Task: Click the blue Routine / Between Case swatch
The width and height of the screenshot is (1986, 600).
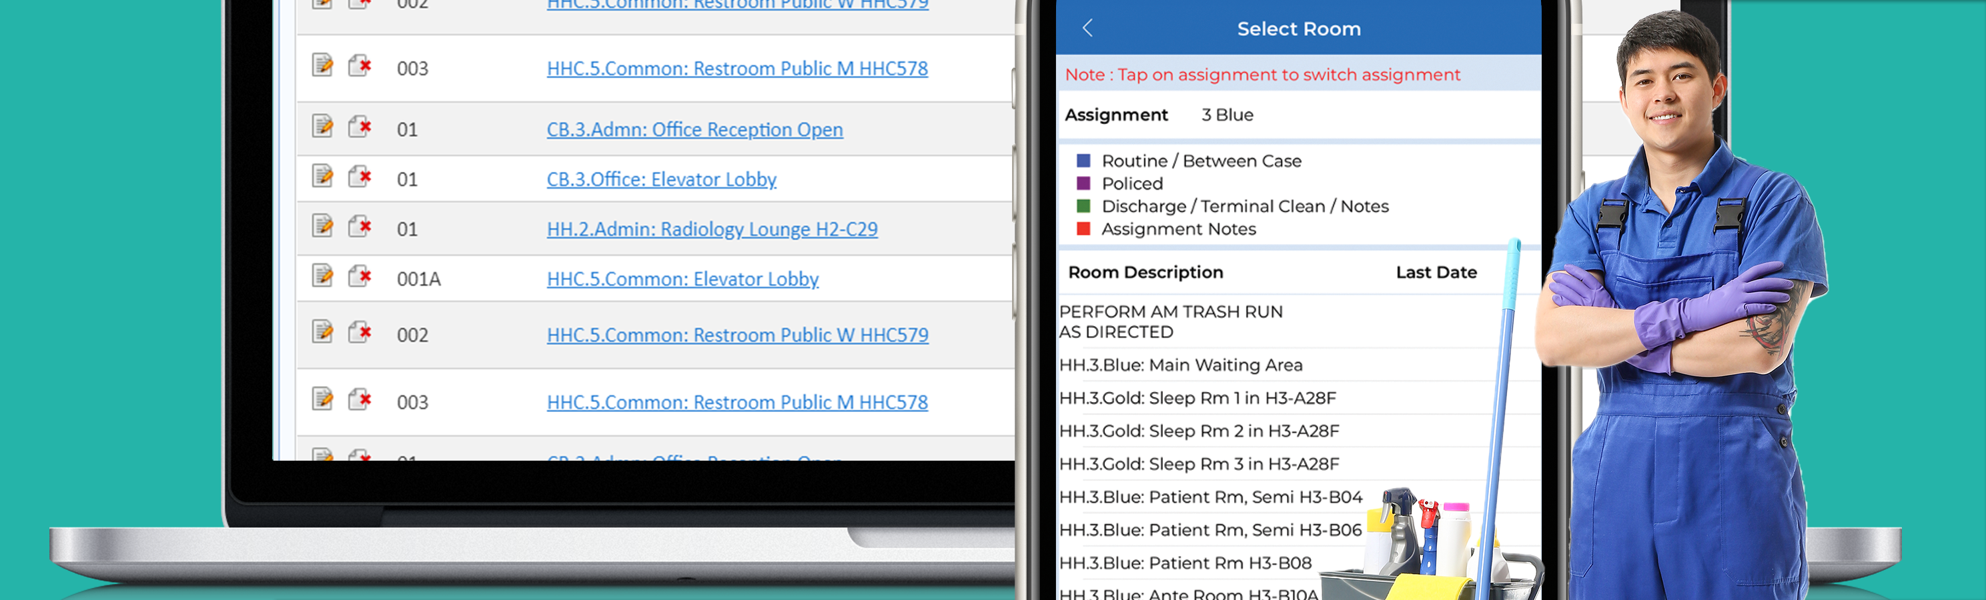Action: click(x=1083, y=161)
